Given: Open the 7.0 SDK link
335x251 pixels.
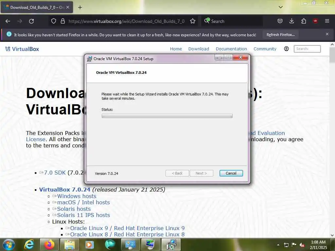Looking at the screenshot, I should pyautogui.click(x=55, y=173).
